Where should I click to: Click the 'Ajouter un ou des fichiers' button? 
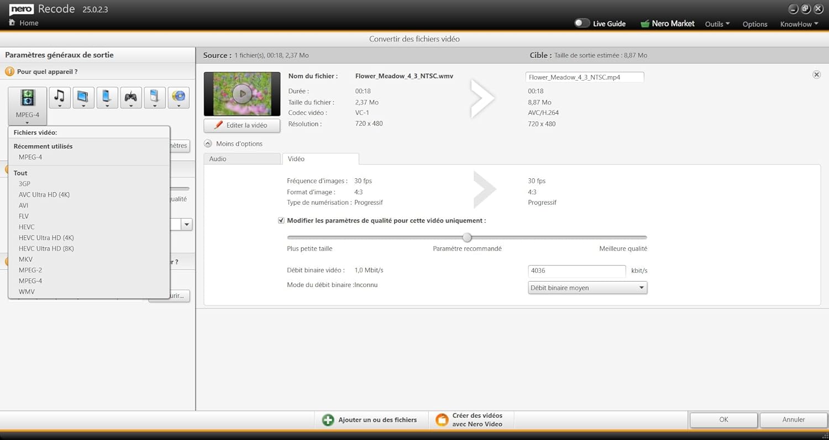(x=371, y=420)
